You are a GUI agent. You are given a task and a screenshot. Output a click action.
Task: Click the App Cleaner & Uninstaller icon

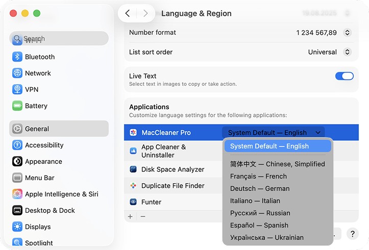[x=133, y=151]
